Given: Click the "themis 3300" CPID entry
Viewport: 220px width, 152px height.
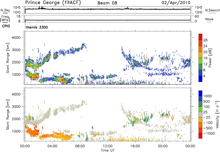Looking at the screenshot, I should coord(37,27).
